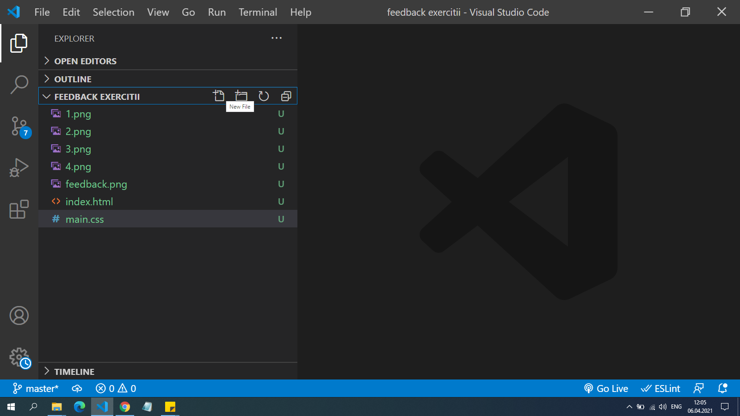Click the New Folder icon in explorer

click(241, 96)
